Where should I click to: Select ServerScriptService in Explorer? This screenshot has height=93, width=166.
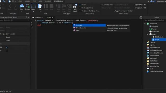tap(156, 53)
